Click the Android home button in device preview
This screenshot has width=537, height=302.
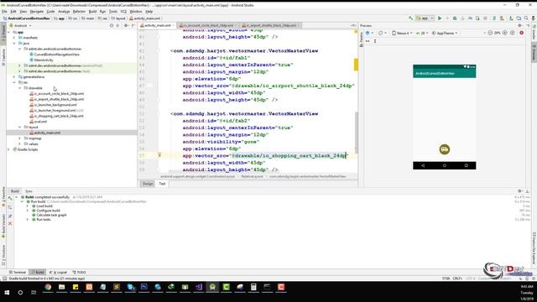click(445, 165)
